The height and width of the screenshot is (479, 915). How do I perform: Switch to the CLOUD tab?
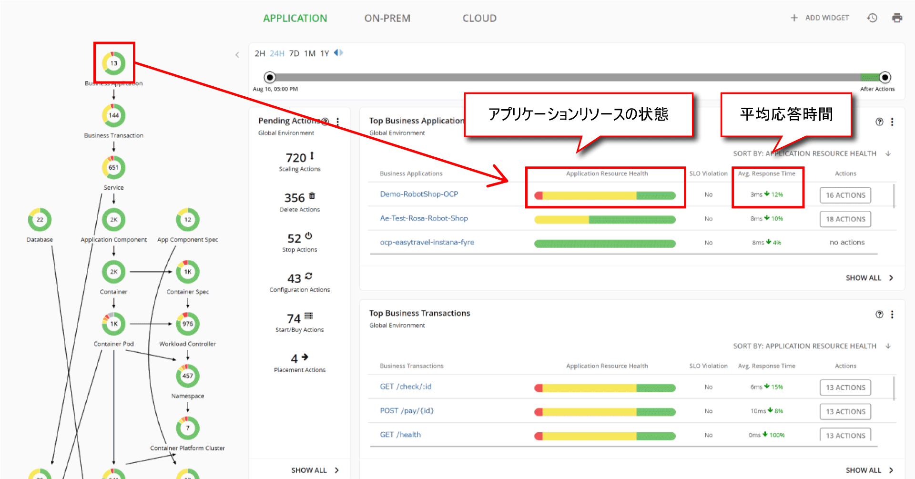(479, 18)
